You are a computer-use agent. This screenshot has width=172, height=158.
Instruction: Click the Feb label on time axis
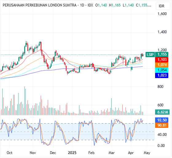pos(92,153)
